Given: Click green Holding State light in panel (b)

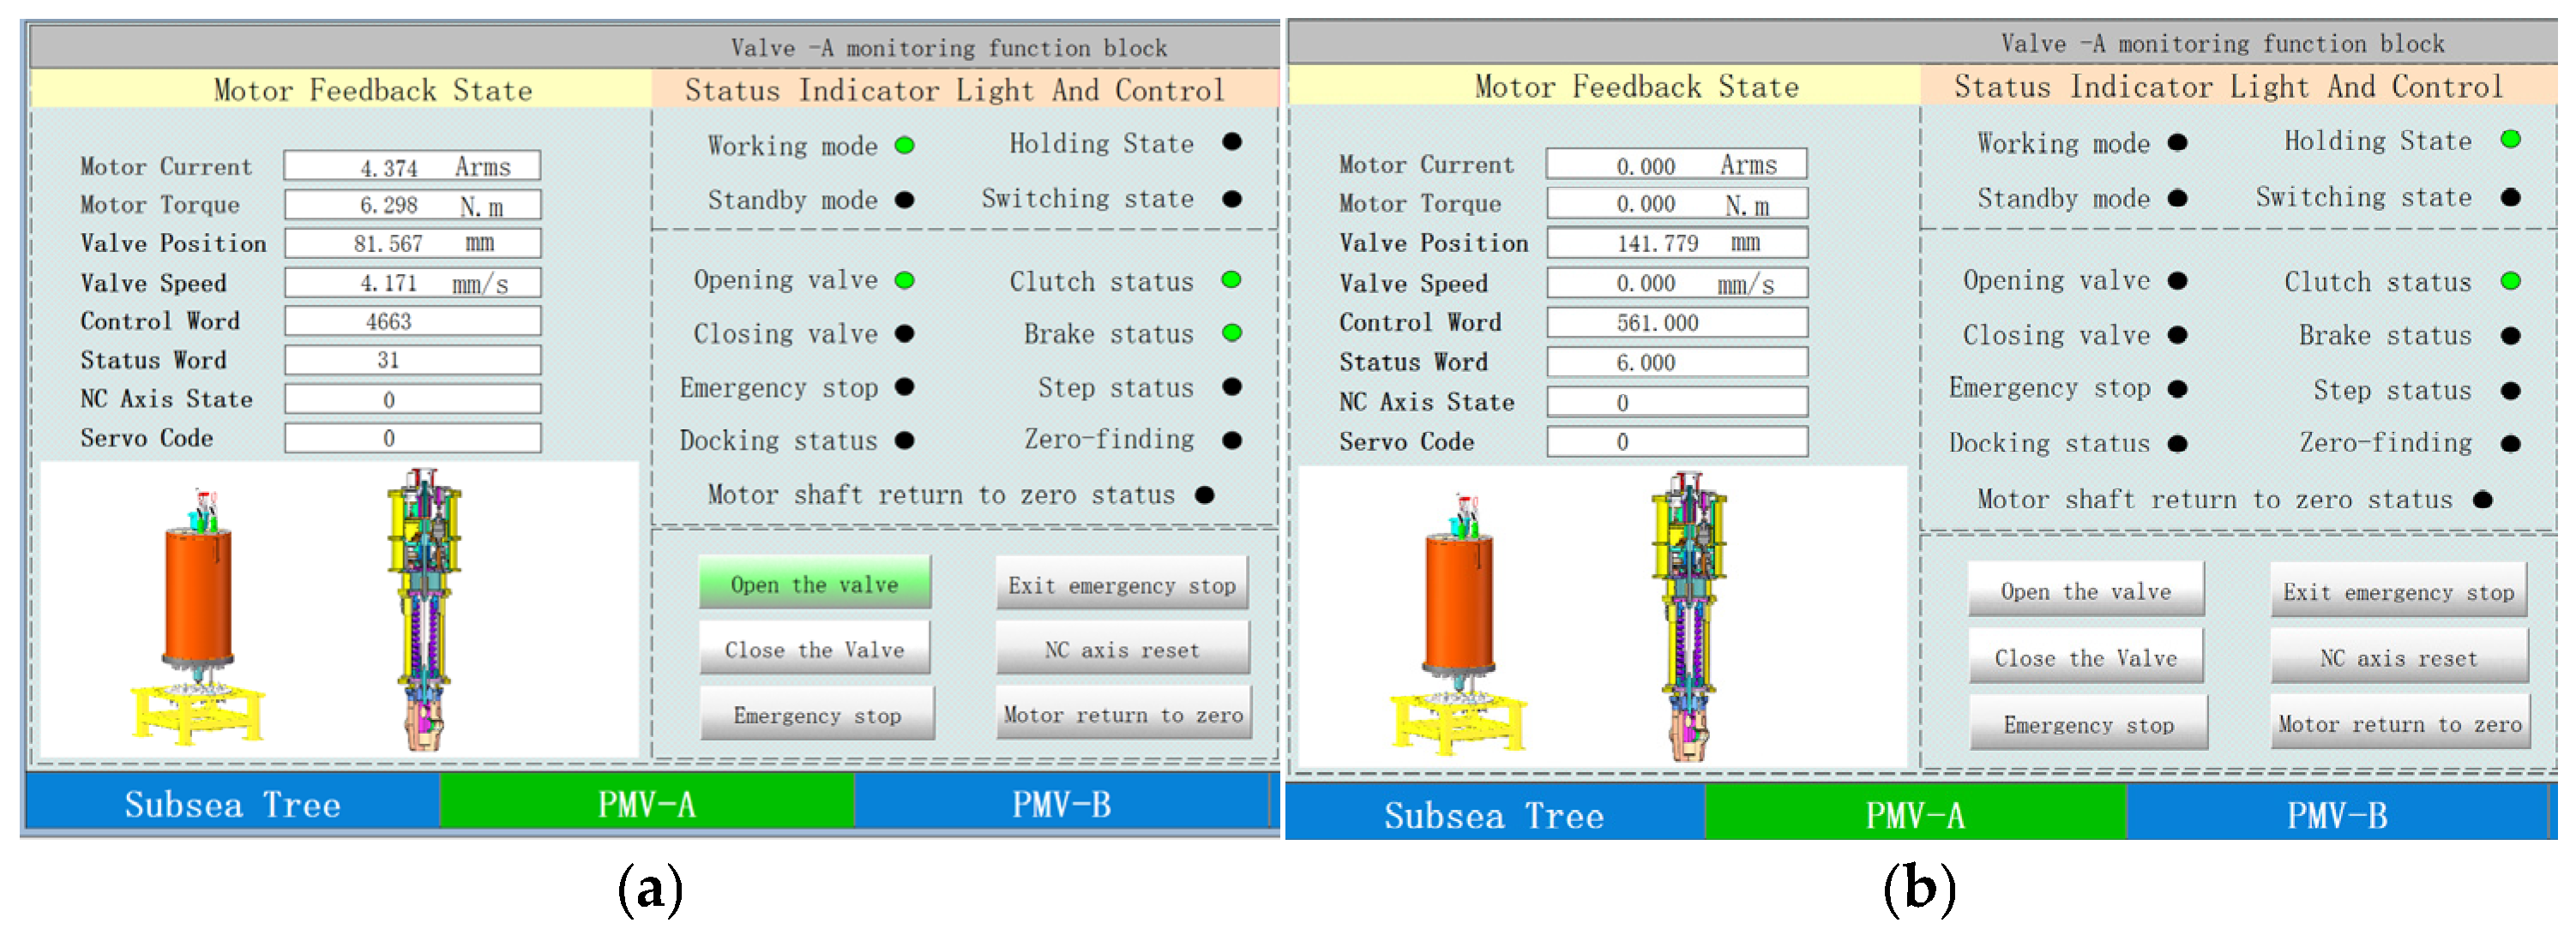Looking at the screenshot, I should [x=2510, y=140].
